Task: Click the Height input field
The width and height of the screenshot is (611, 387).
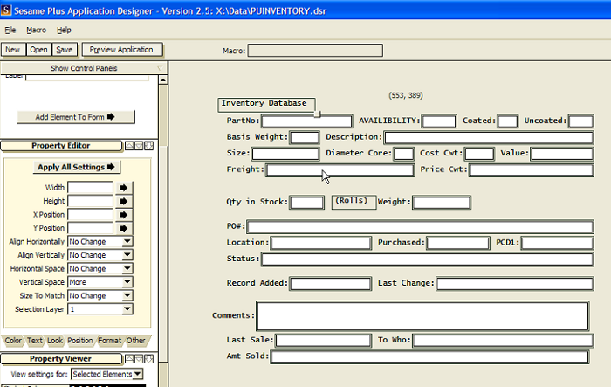Action: click(91, 201)
